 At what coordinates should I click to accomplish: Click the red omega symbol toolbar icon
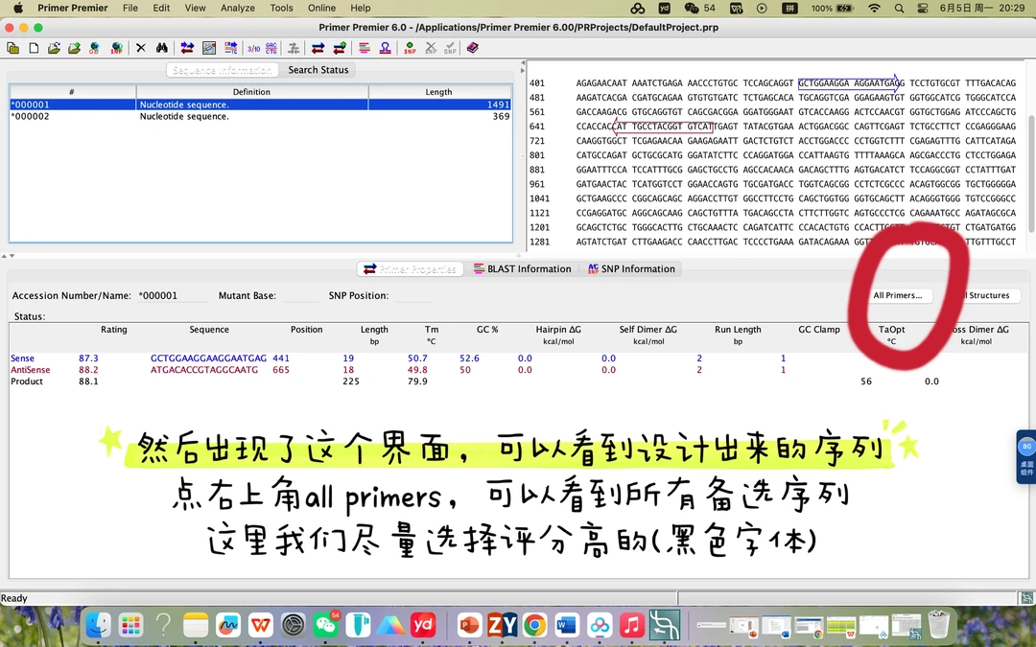coord(385,48)
